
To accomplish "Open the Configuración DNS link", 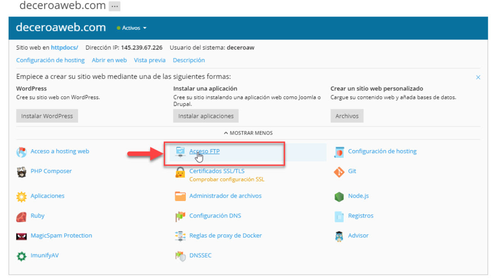I will point(215,216).
